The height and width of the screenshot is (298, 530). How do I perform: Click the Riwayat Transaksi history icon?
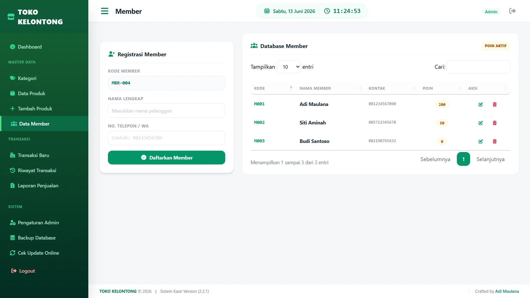pos(12,170)
